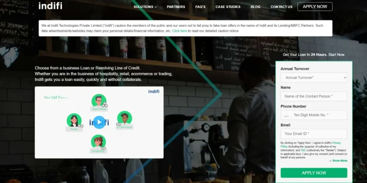367x183 pixels.
Task: Expand the Annual Turnover dropdown
Action: click(x=314, y=78)
